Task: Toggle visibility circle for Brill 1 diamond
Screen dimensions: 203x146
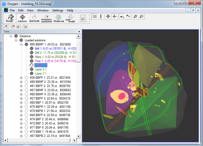Action: click(x=31, y=49)
